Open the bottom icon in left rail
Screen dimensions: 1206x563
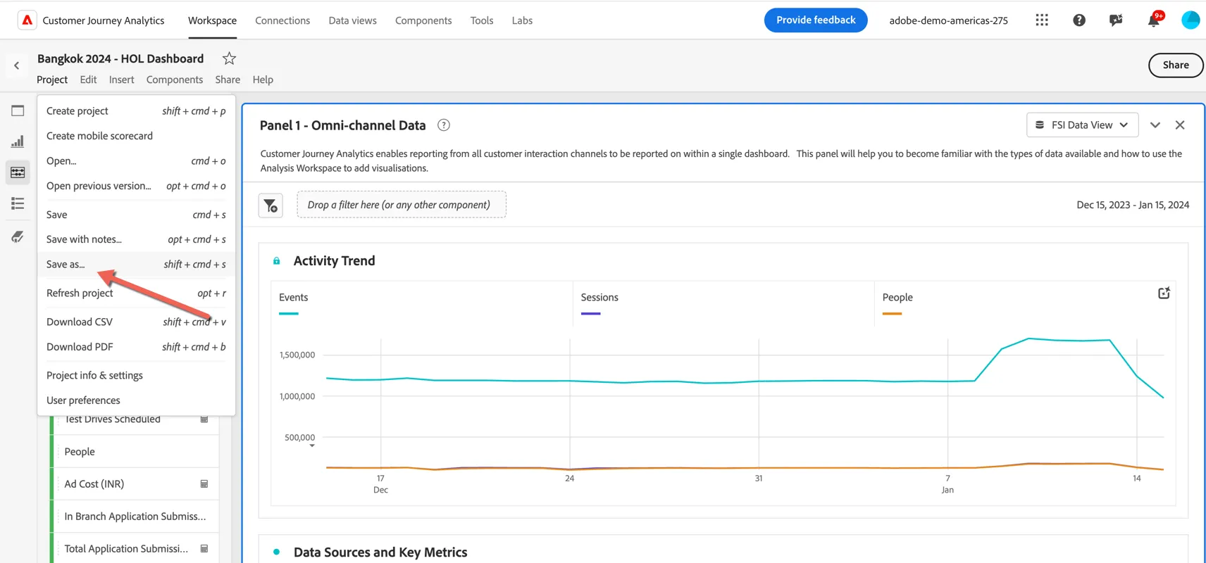click(x=18, y=236)
